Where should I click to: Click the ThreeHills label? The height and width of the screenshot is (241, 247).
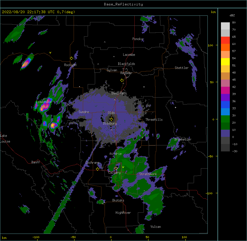pos(154,120)
